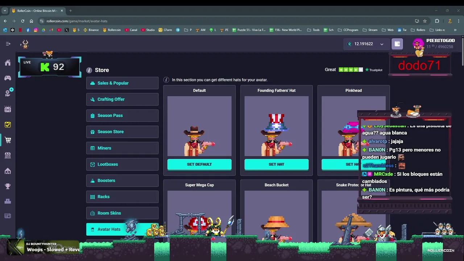Screen dimensions: 464x261
Task: Bookmark this page with star icon
Action: click(x=425, y=21)
